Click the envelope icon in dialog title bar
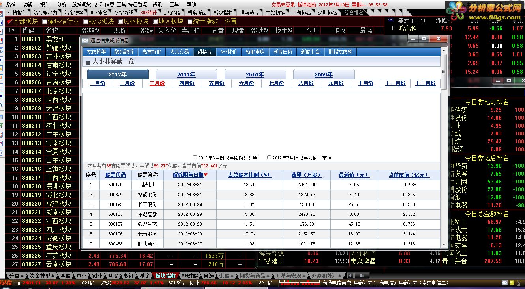 85,40
